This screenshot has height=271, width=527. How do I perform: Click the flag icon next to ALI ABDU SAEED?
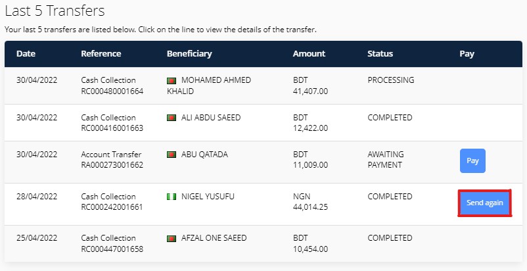[172, 118]
